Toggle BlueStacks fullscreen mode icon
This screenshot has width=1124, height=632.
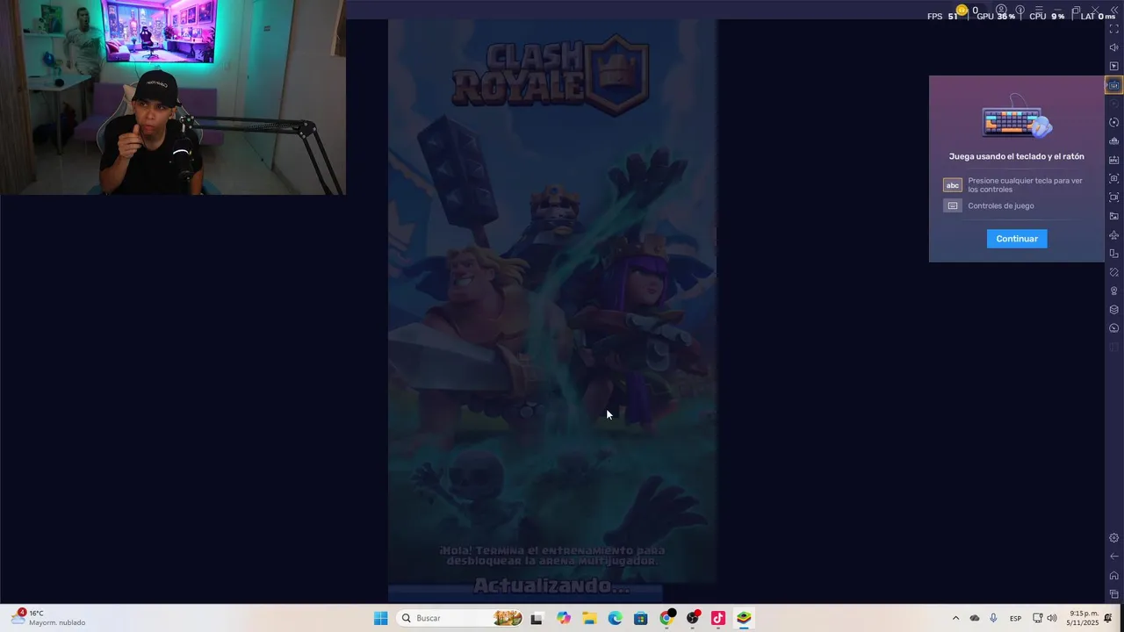click(1113, 29)
